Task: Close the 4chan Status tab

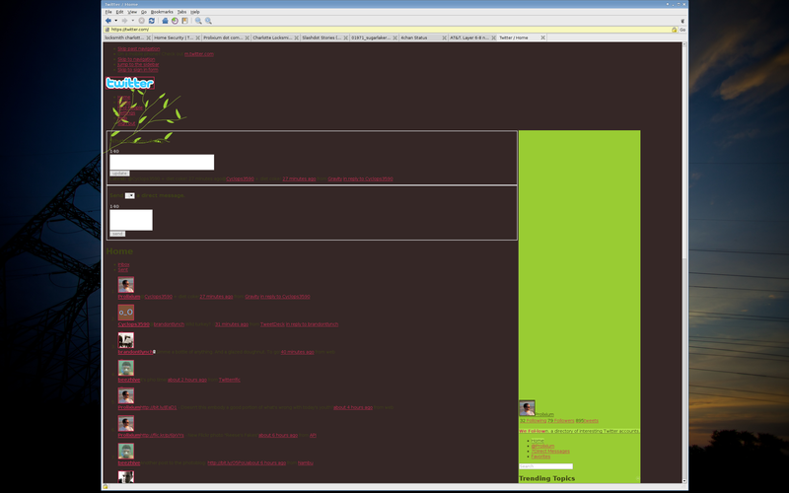Action: click(443, 37)
